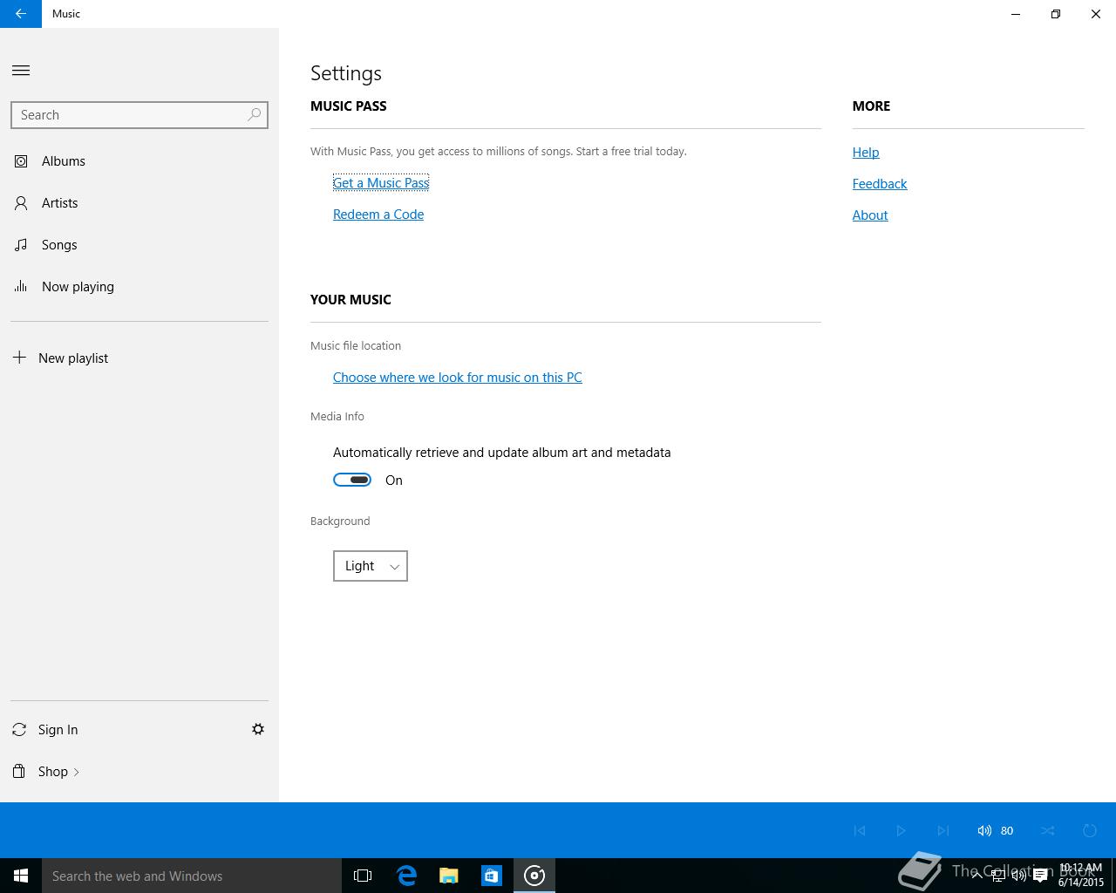
Task: Open the Background Light dropdown
Action: pos(371,566)
